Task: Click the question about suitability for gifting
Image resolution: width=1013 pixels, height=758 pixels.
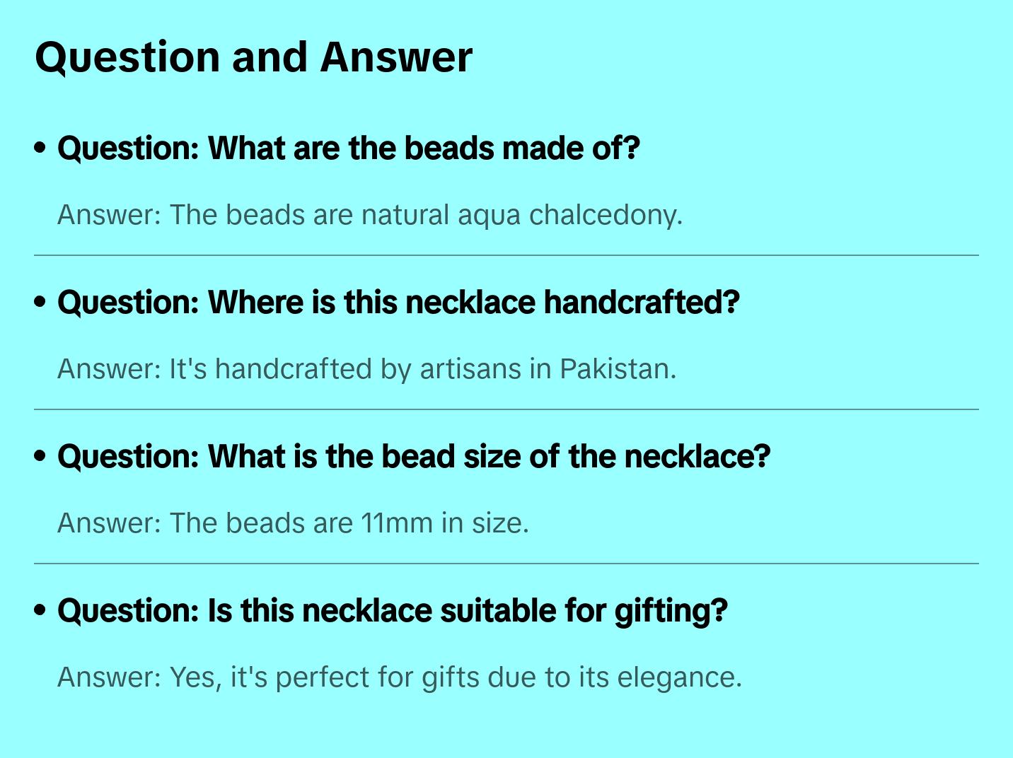Action: click(393, 611)
